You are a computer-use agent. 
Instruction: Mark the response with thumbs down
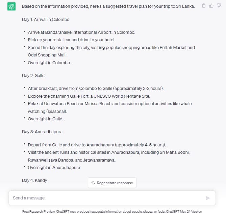(219, 6)
